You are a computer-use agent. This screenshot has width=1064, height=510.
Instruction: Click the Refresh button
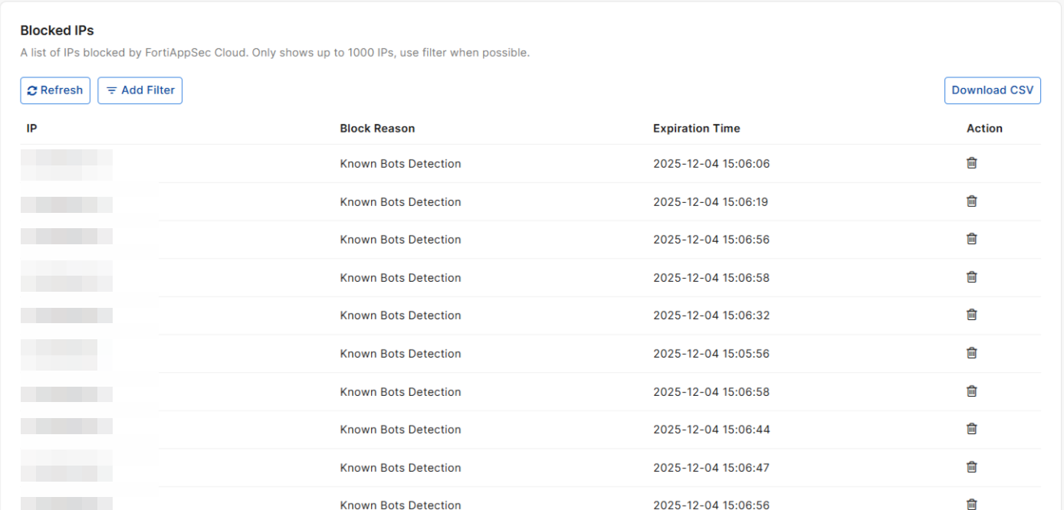point(55,90)
